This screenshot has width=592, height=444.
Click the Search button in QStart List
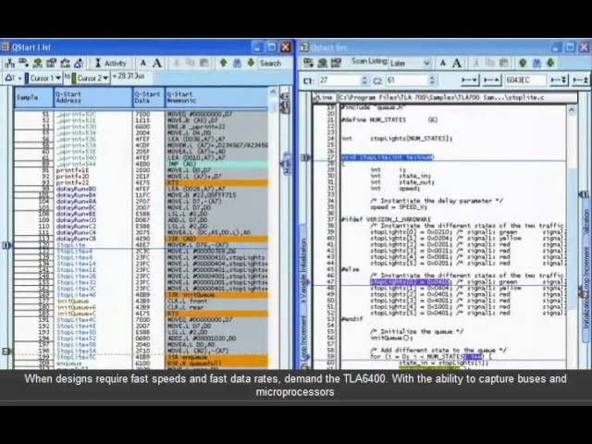pyautogui.click(x=270, y=63)
